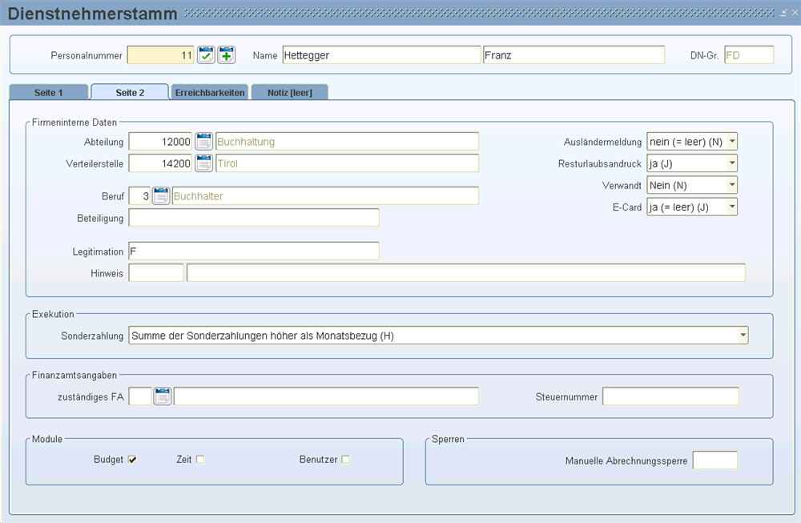This screenshot has height=523, width=801.
Task: Select the Seite 2 tab
Action: [130, 92]
